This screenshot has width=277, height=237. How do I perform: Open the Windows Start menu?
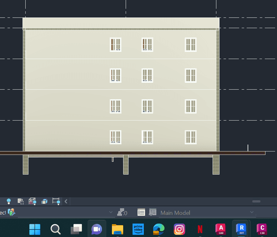point(35,230)
